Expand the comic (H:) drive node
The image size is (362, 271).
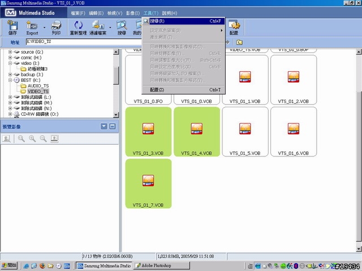tap(10, 58)
